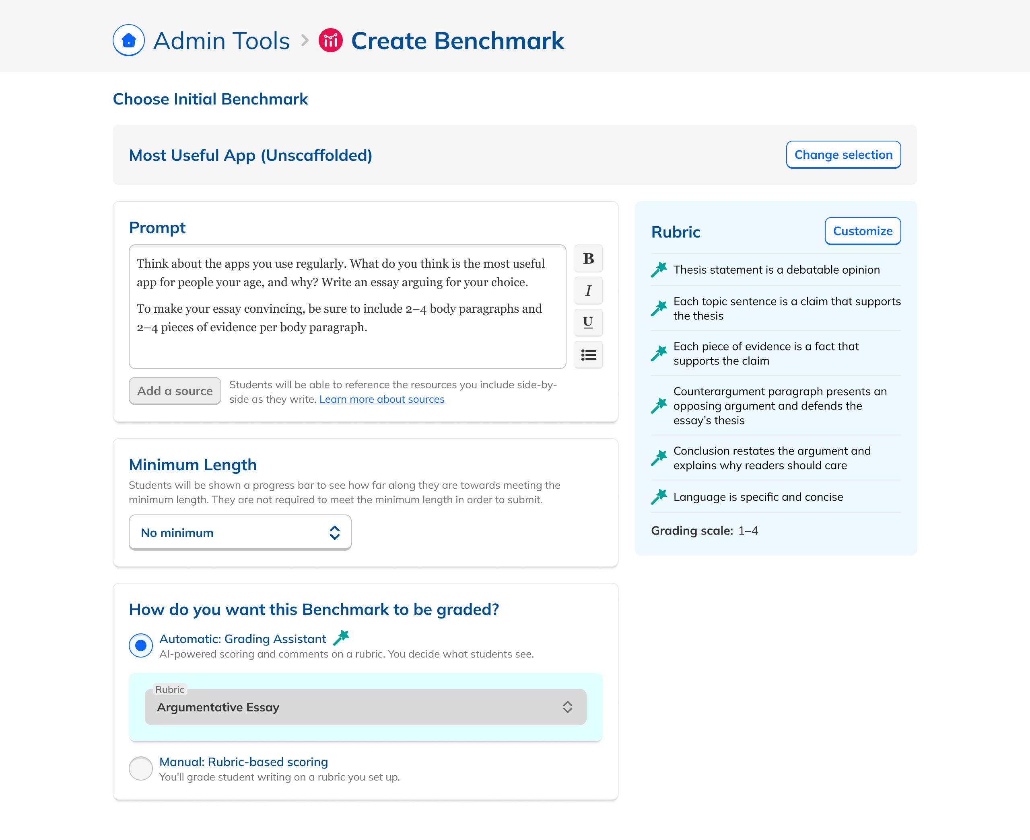Viewport: 1030px width, 840px height.
Task: Toggle bold formatting in prompt editor
Action: click(588, 259)
